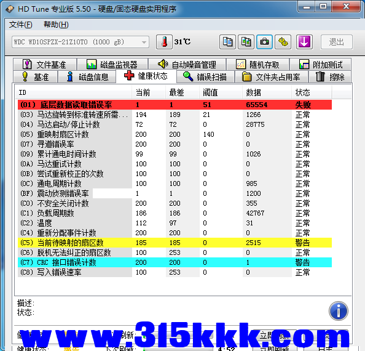
Task: Switch to the 附加测试 tab
Action: click(x=321, y=65)
